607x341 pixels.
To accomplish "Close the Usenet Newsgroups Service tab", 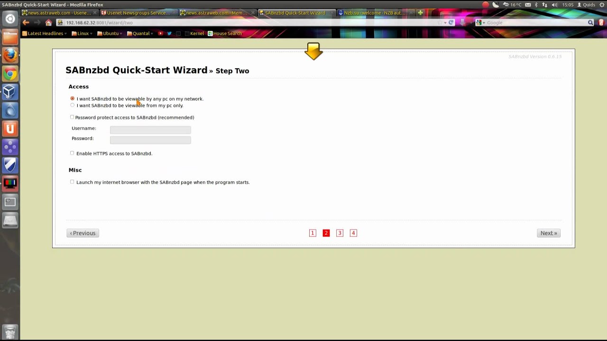I will pyautogui.click(x=174, y=13).
